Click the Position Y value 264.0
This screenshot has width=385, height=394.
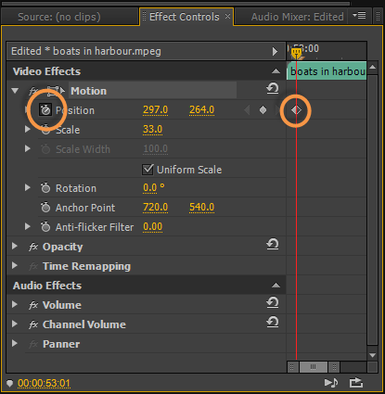pyautogui.click(x=201, y=109)
